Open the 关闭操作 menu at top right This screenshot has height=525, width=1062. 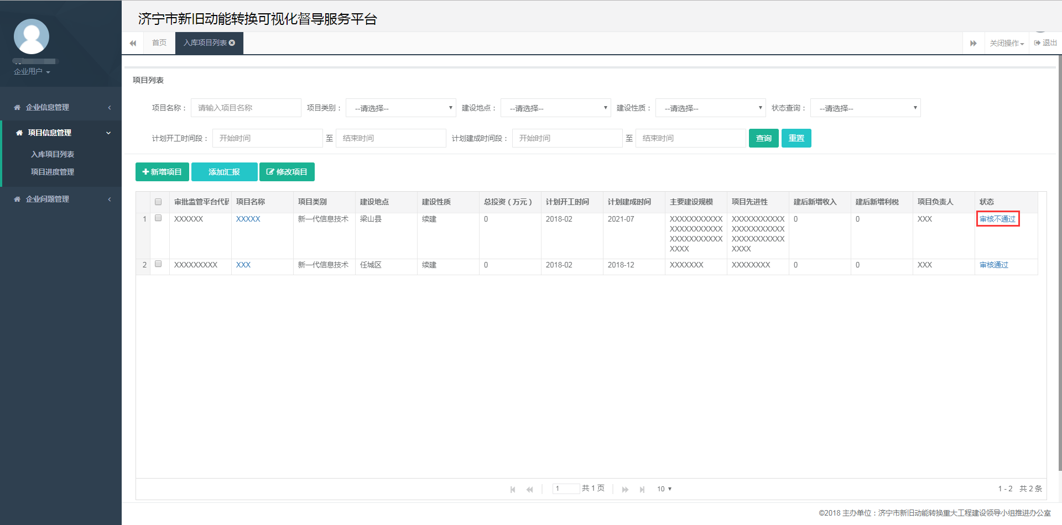pyautogui.click(x=1006, y=43)
